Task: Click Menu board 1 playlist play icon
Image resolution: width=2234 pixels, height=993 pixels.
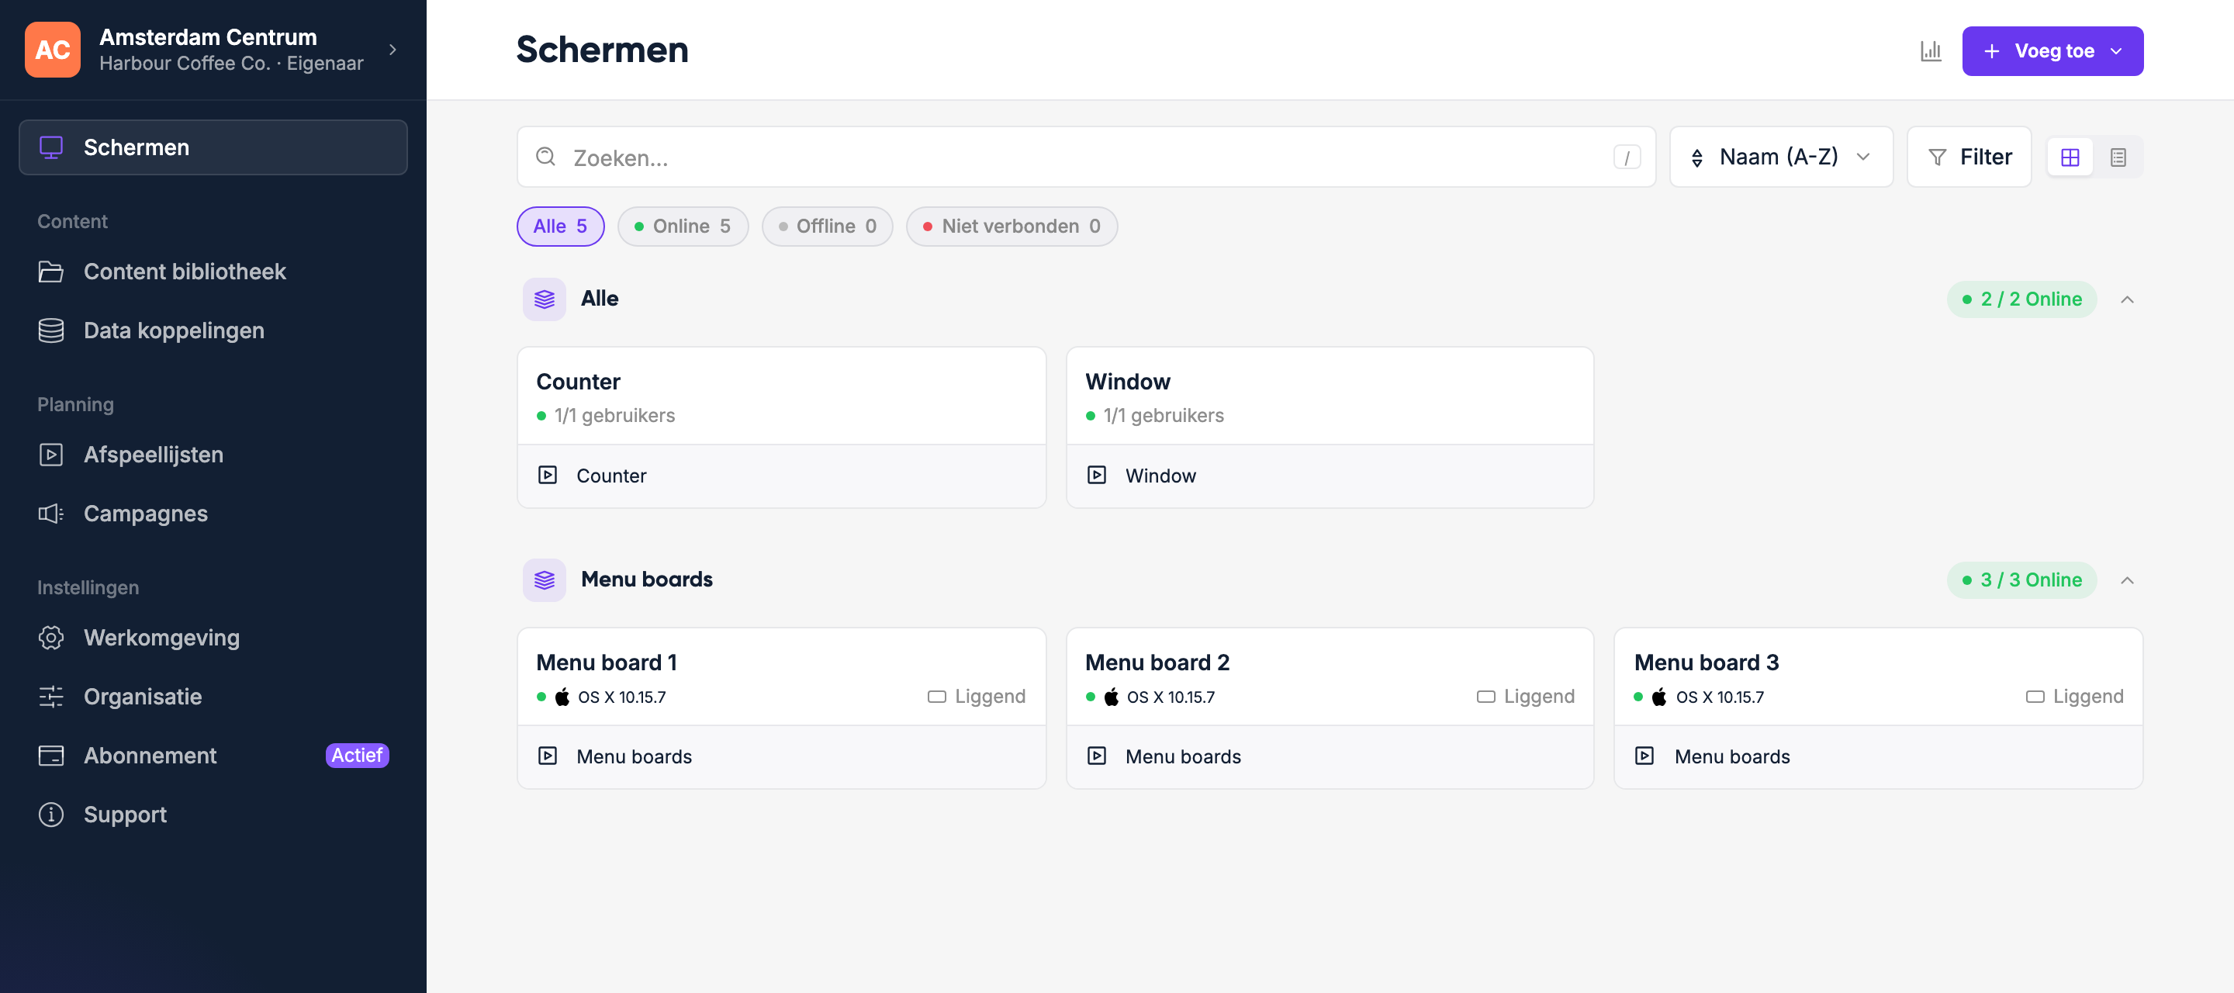Action: (x=547, y=756)
